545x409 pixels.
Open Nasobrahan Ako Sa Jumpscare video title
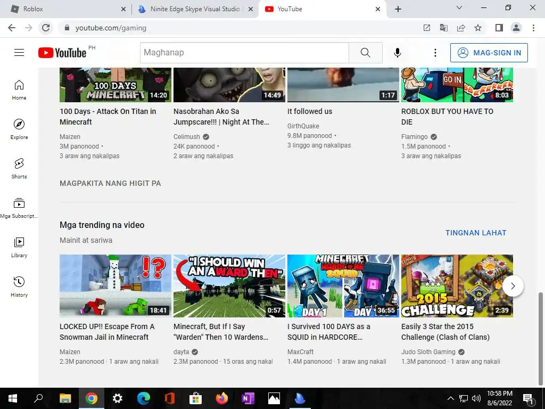(x=221, y=117)
